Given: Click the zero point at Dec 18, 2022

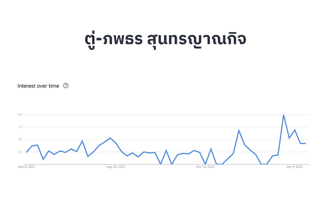Looking at the screenshot, I should (x=205, y=164).
